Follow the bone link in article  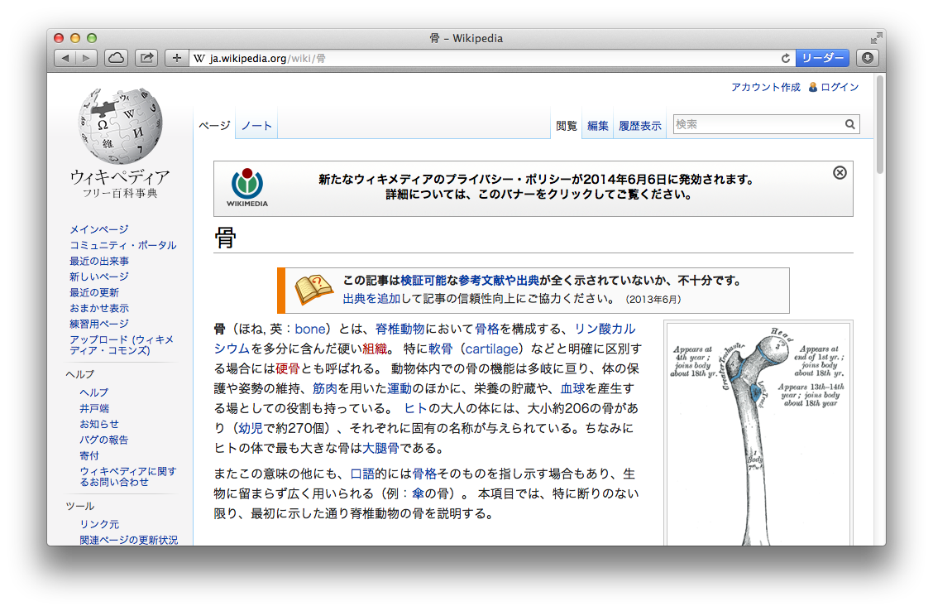tap(310, 329)
